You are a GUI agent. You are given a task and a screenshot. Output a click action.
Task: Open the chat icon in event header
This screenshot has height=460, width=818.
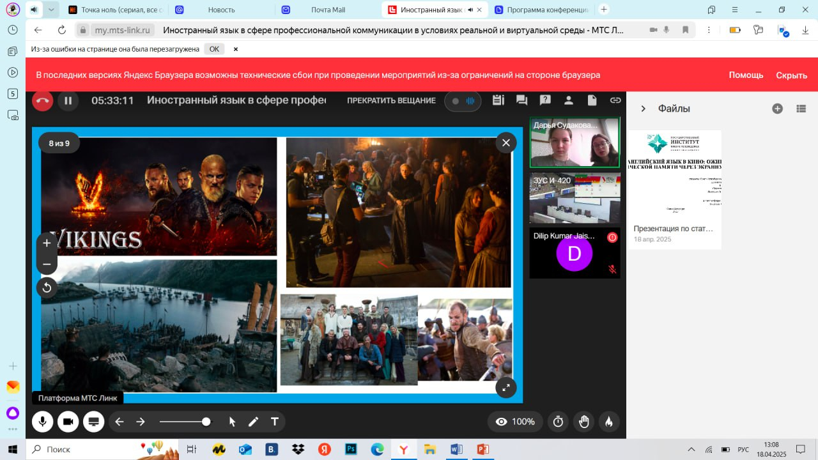(x=521, y=100)
